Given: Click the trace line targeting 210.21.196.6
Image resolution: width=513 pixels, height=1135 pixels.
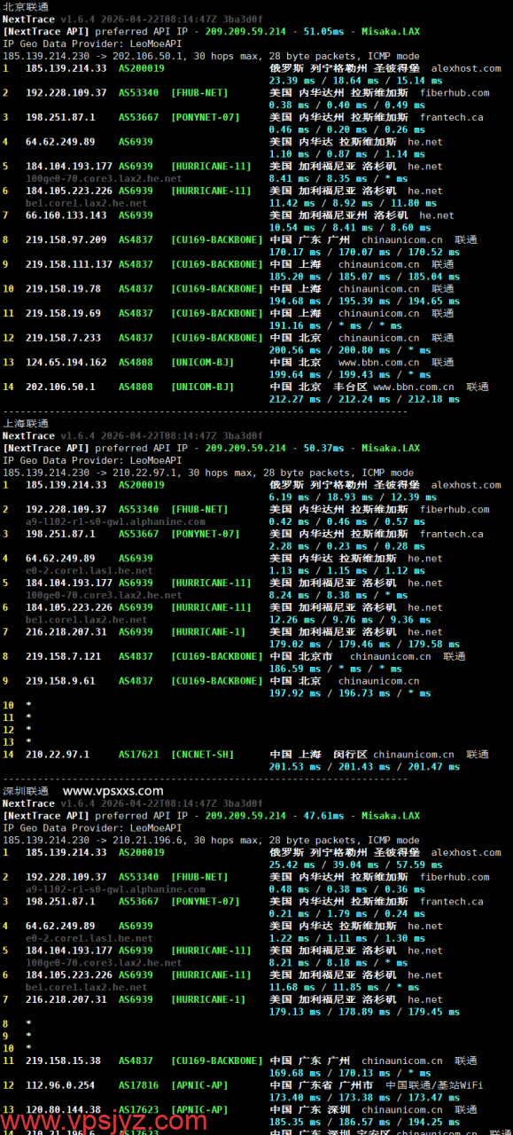Looking at the screenshot, I should pos(212,841).
